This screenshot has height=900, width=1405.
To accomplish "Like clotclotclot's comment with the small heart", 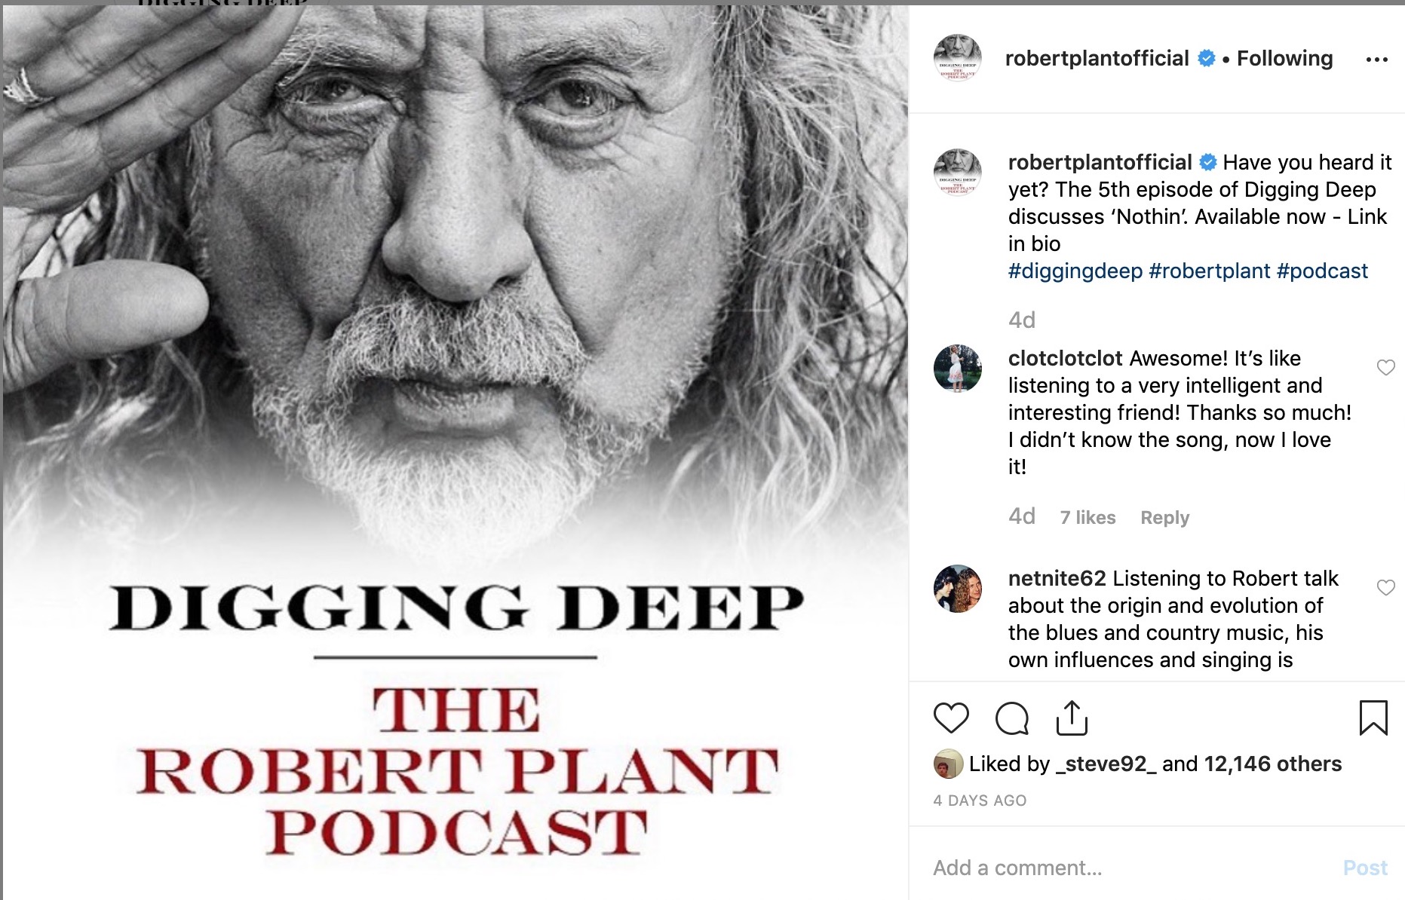I will tap(1386, 367).
